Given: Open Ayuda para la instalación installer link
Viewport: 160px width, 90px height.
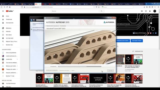Looking at the screenshot, I should 52,70.
